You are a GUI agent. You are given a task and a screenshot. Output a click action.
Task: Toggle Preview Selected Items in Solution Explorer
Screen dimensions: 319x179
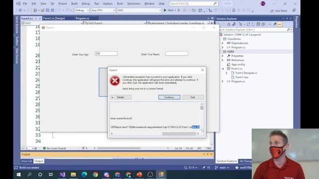[x=280, y=24]
